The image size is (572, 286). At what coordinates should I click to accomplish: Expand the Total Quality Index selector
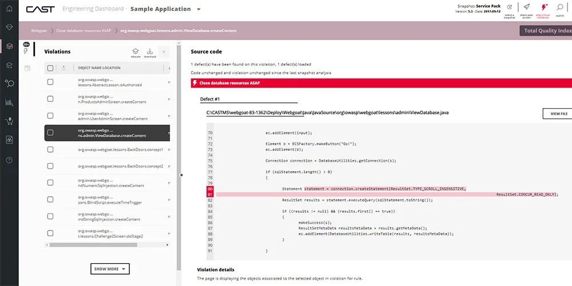[x=545, y=31]
